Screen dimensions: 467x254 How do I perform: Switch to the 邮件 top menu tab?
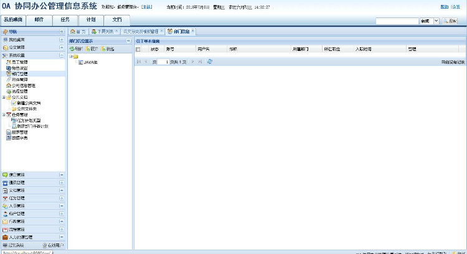click(39, 19)
